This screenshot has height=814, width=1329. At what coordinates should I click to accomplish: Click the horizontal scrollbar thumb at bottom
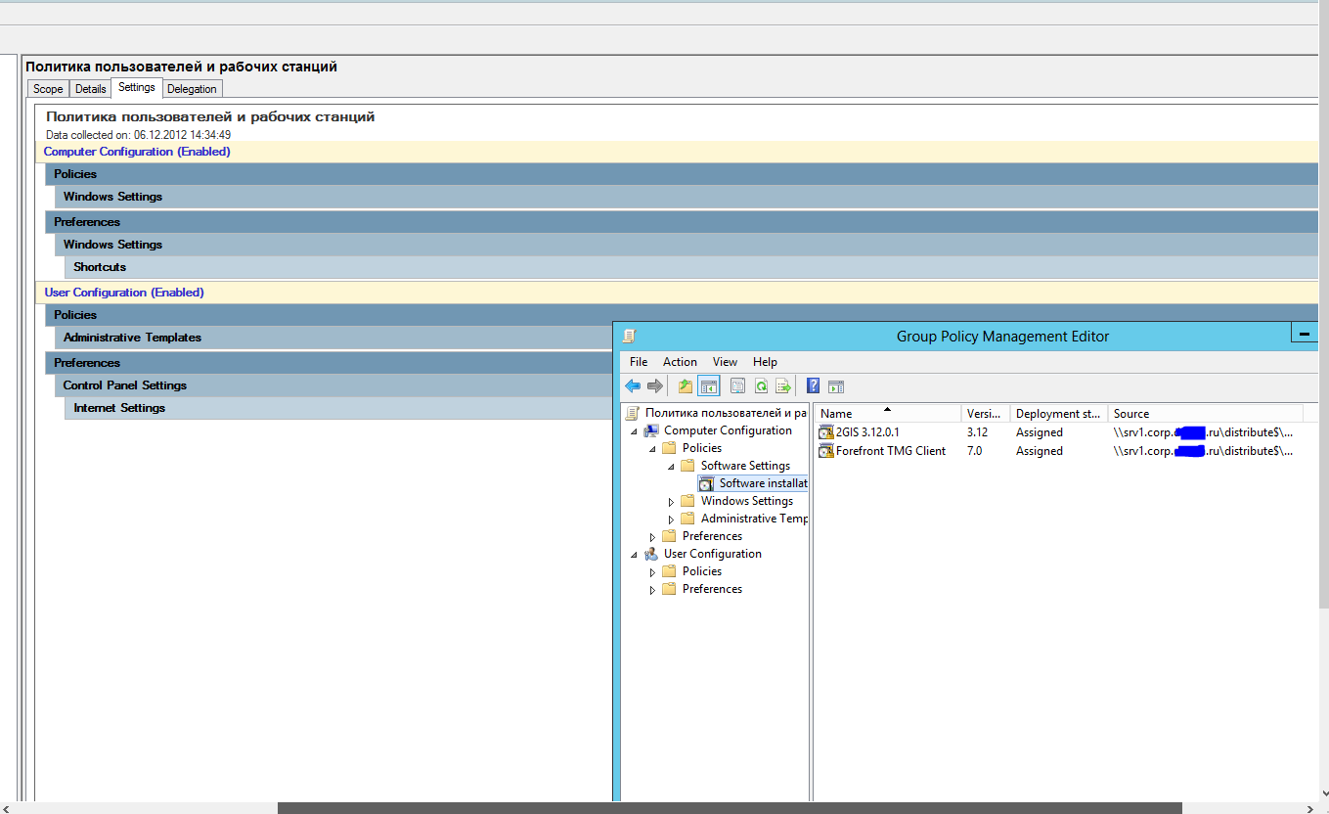[x=730, y=808]
